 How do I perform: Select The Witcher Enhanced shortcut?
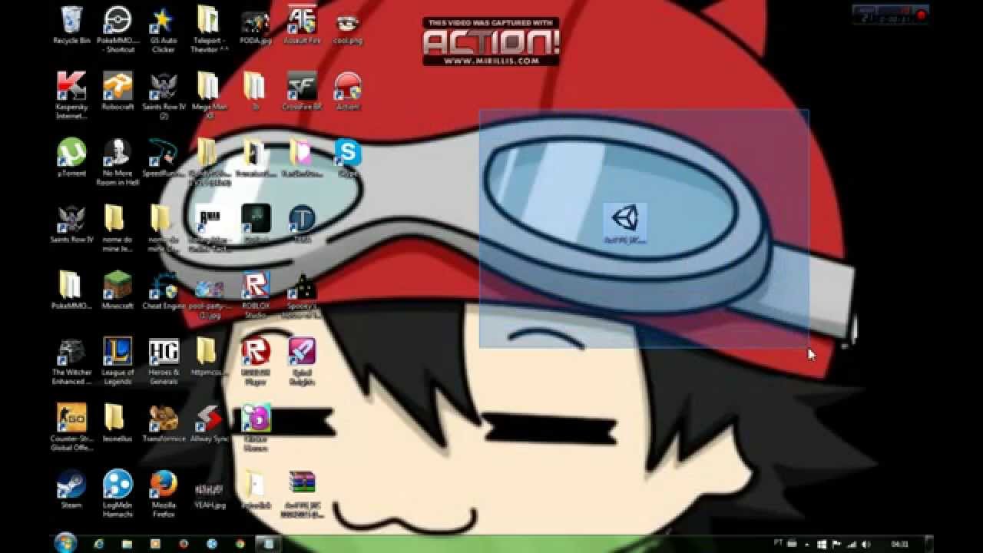(71, 361)
